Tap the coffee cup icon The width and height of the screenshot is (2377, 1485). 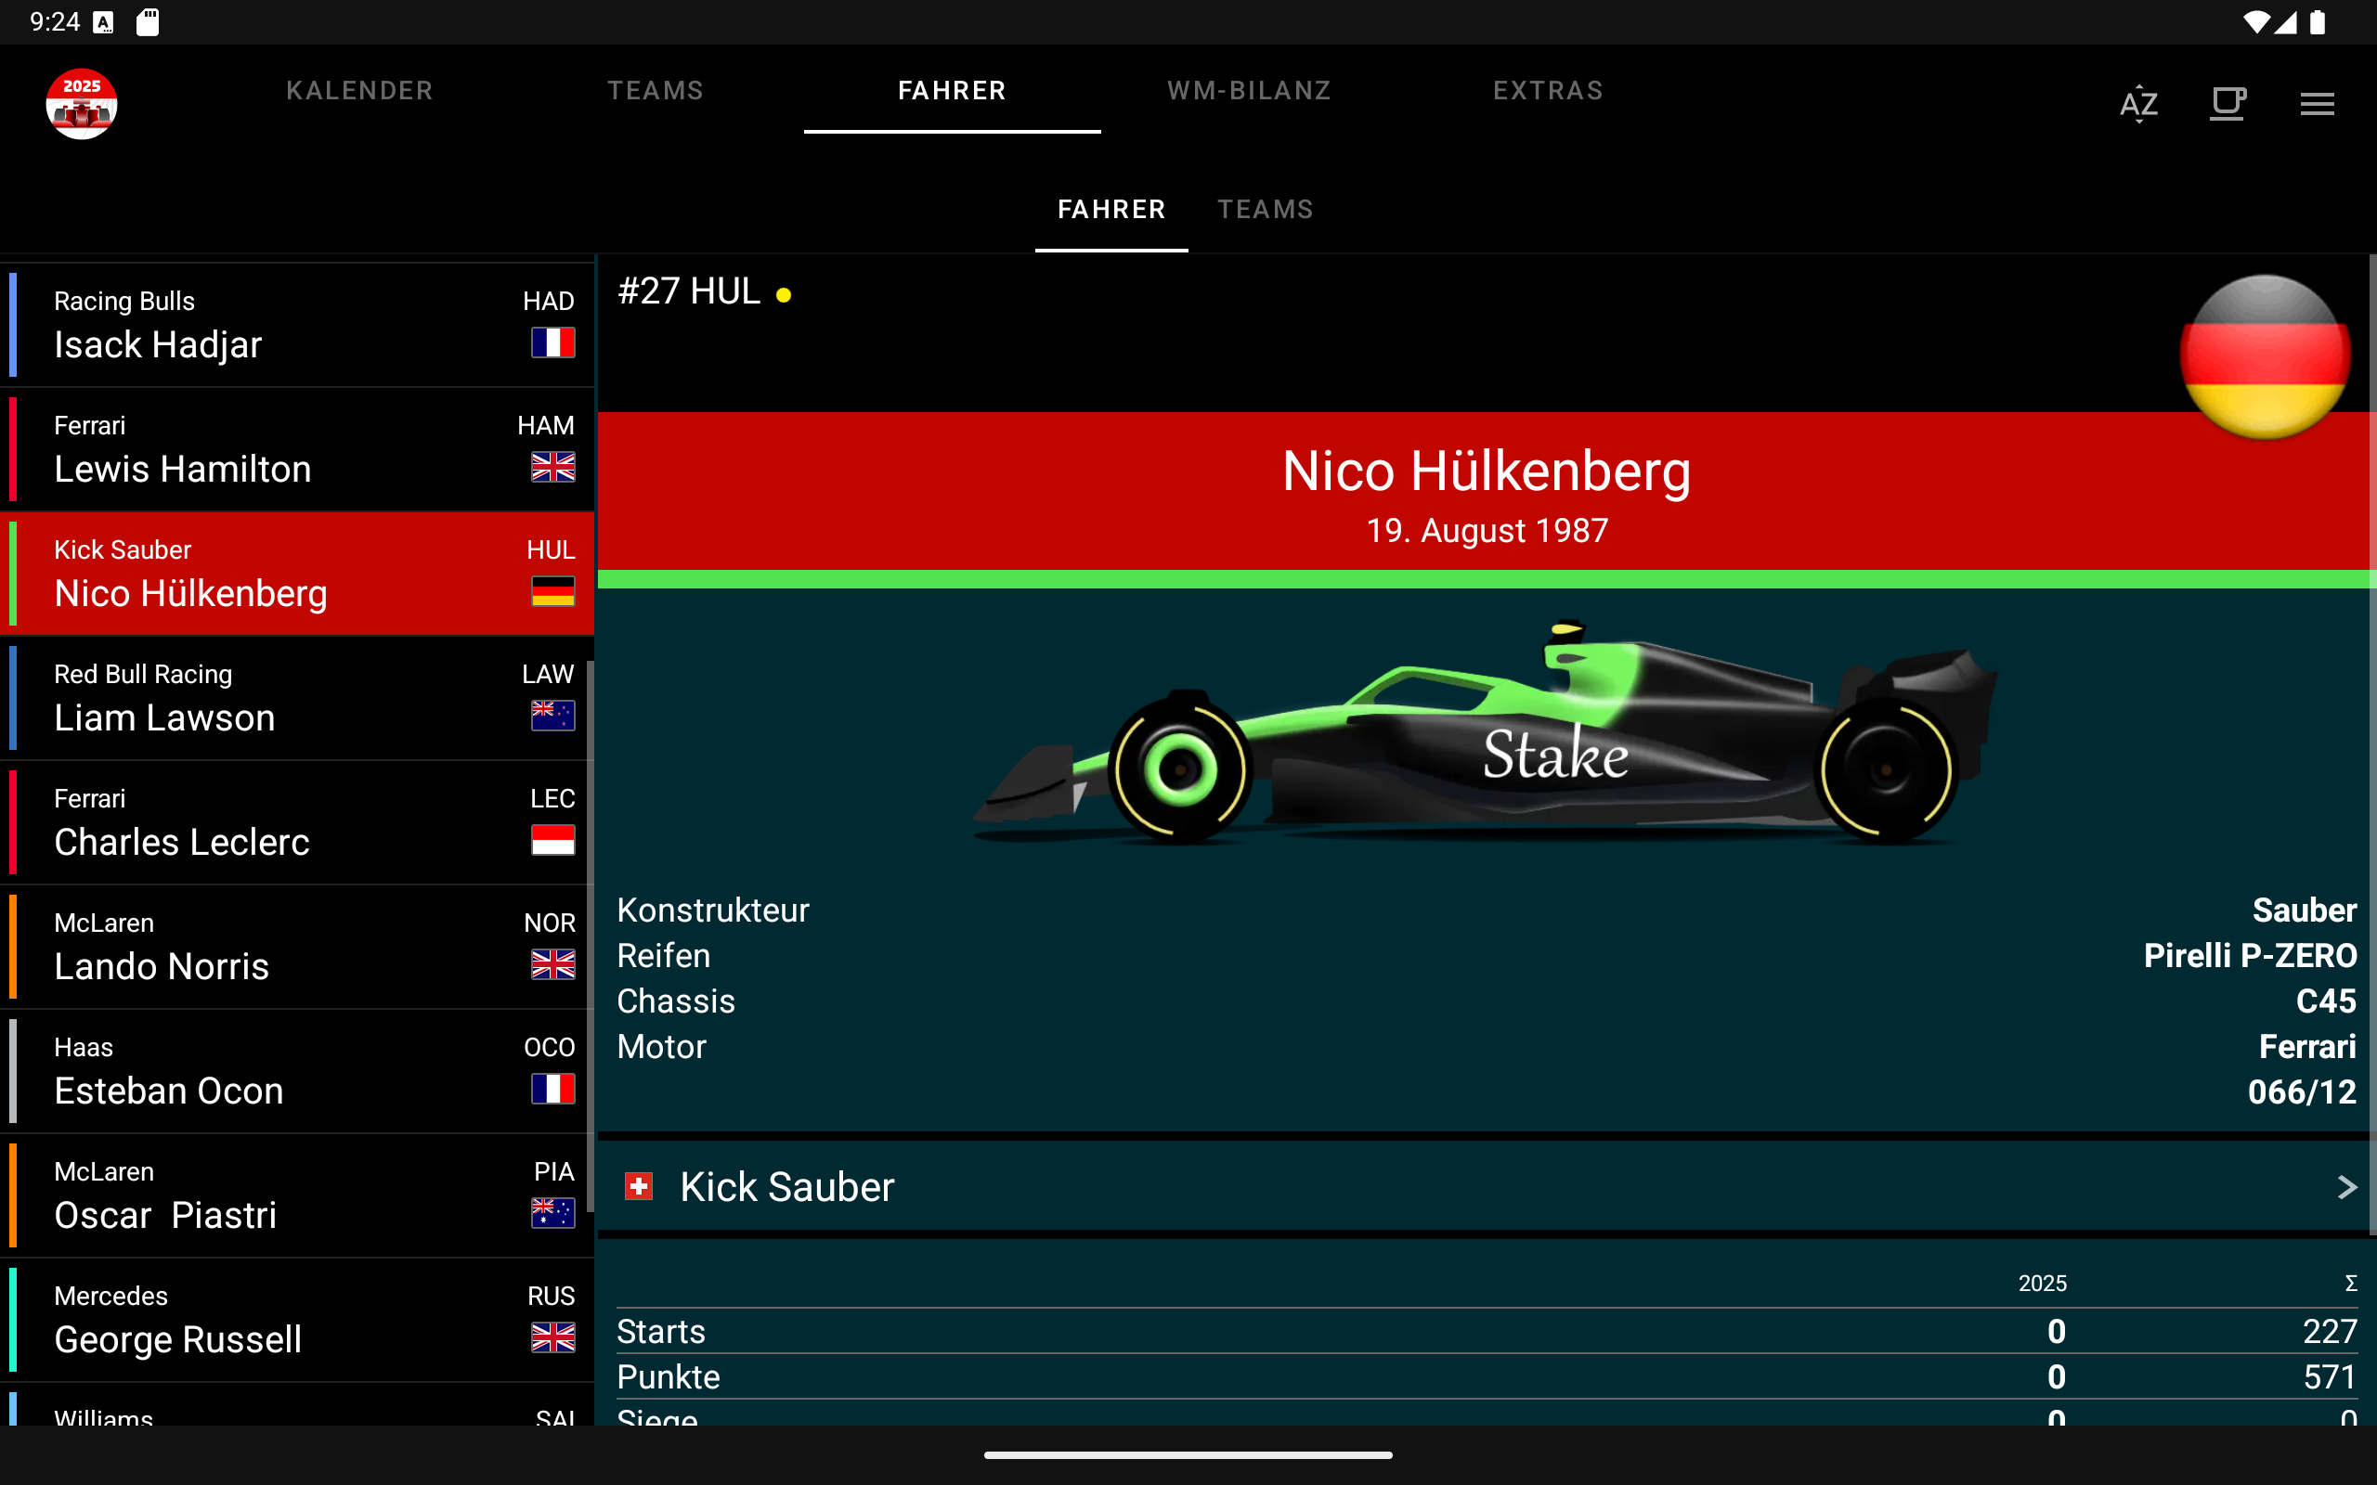tap(2228, 103)
